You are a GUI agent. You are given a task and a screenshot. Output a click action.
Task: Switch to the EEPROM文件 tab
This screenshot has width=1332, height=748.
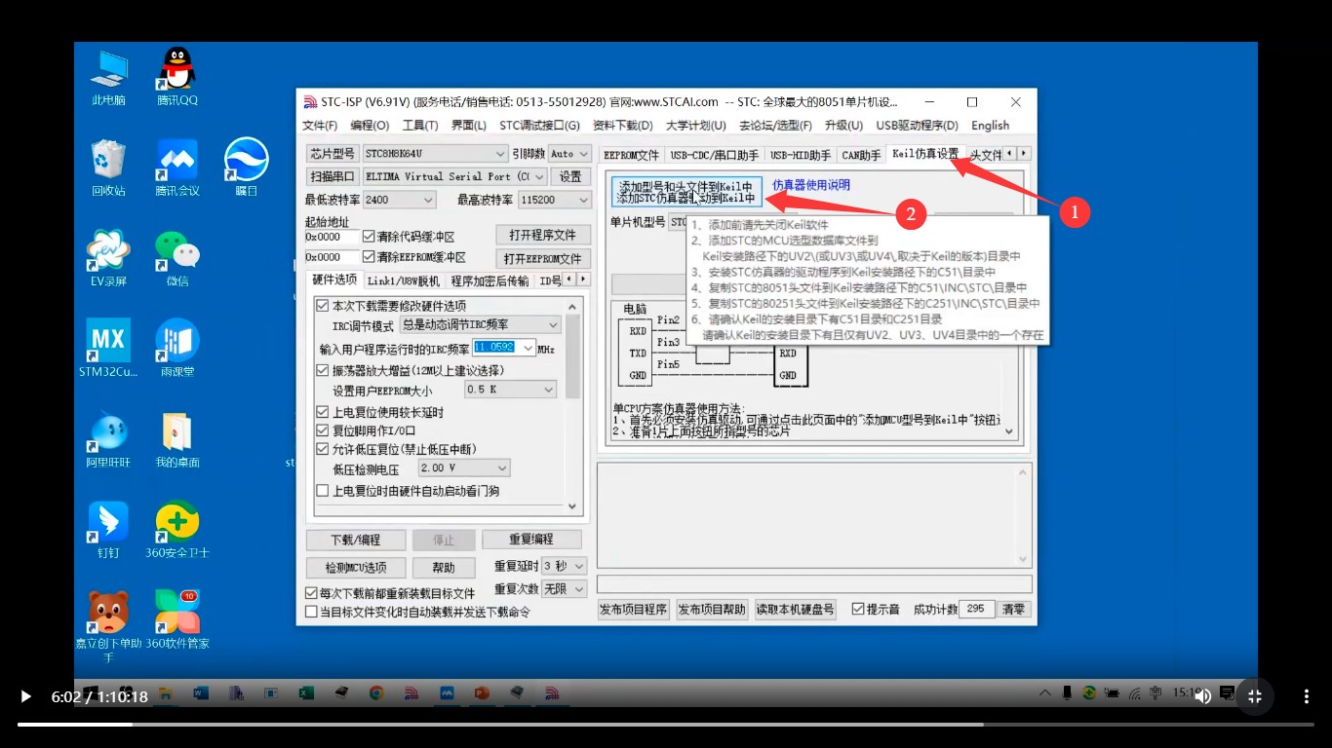(631, 155)
